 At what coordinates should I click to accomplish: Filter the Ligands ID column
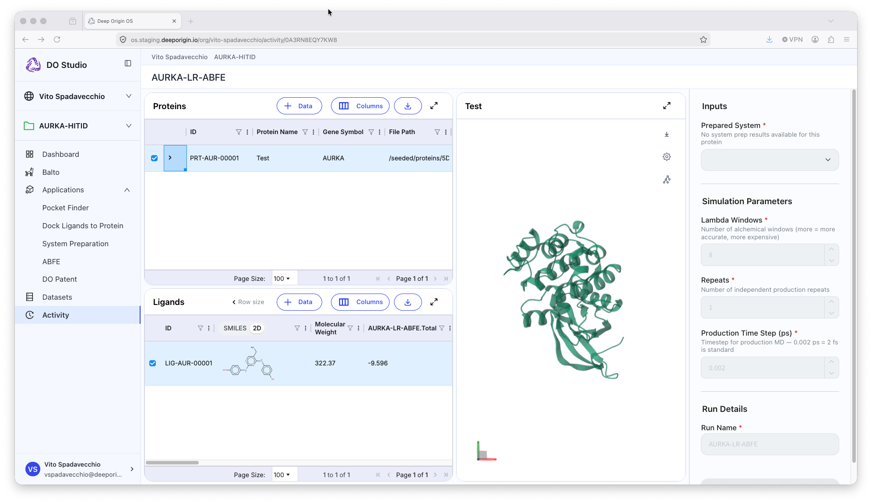200,328
